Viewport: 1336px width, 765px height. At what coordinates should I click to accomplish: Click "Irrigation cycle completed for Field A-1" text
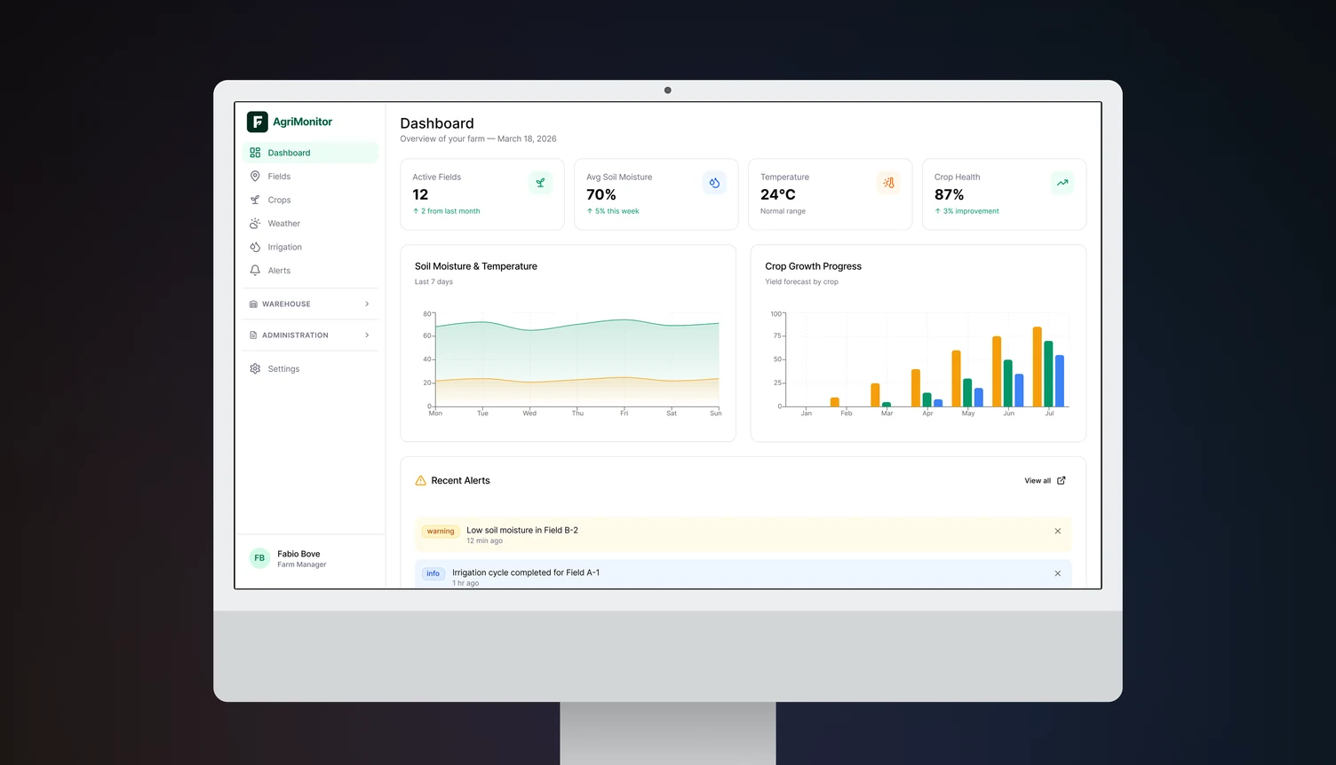pyautogui.click(x=526, y=573)
